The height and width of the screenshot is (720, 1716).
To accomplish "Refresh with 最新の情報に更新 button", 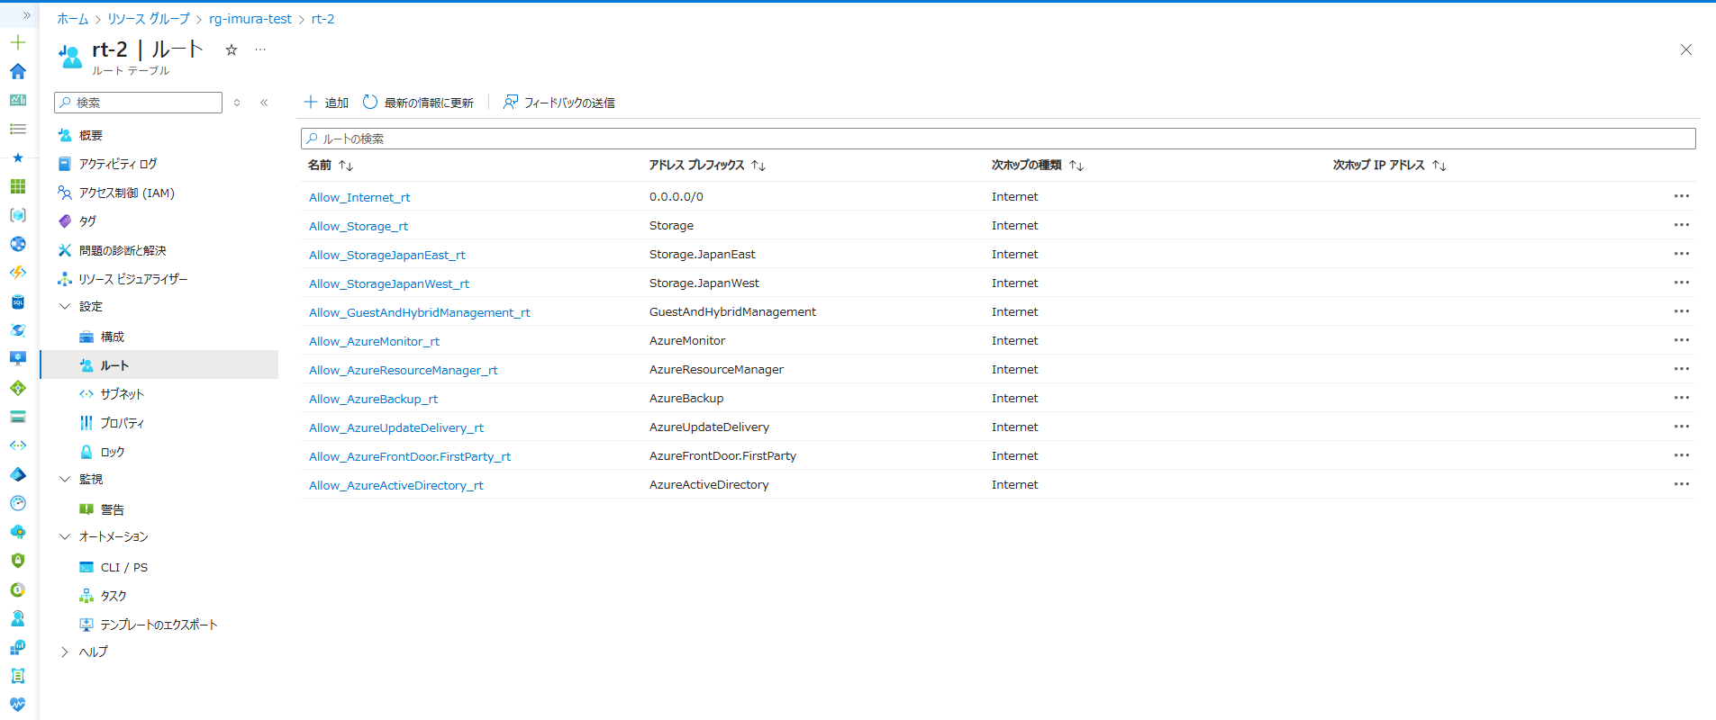I will (x=418, y=103).
